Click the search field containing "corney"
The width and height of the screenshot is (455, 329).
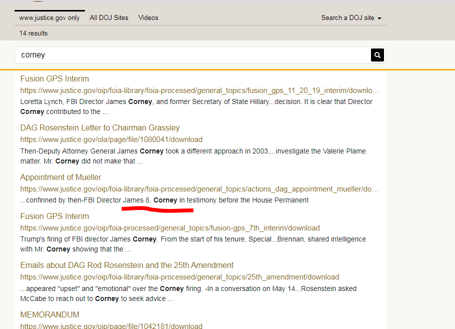pyautogui.click(x=192, y=55)
